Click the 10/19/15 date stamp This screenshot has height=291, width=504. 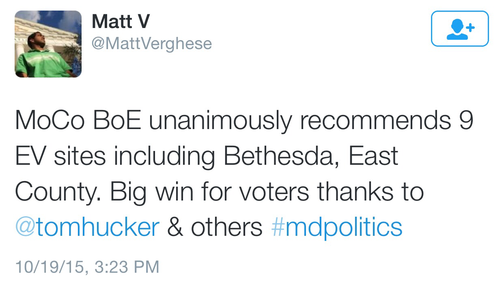[50, 267]
